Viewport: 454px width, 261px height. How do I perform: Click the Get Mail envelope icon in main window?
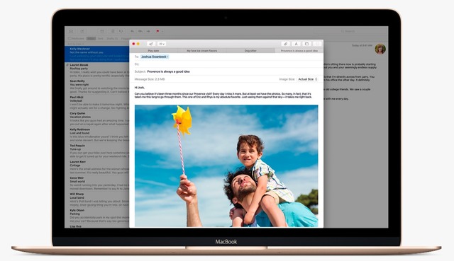pos(71,31)
